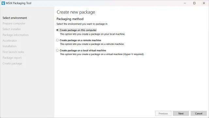Click the Hyper-V required description text
The width and height of the screenshot is (209, 118).
click(x=102, y=54)
